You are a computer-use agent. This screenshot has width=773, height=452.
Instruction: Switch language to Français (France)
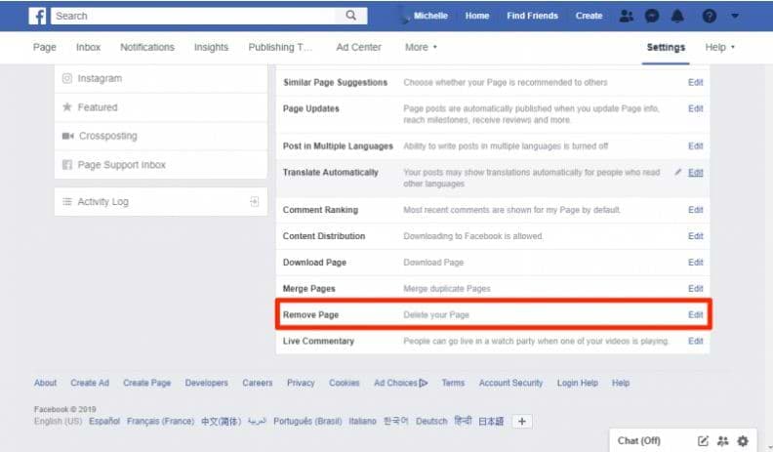point(160,421)
